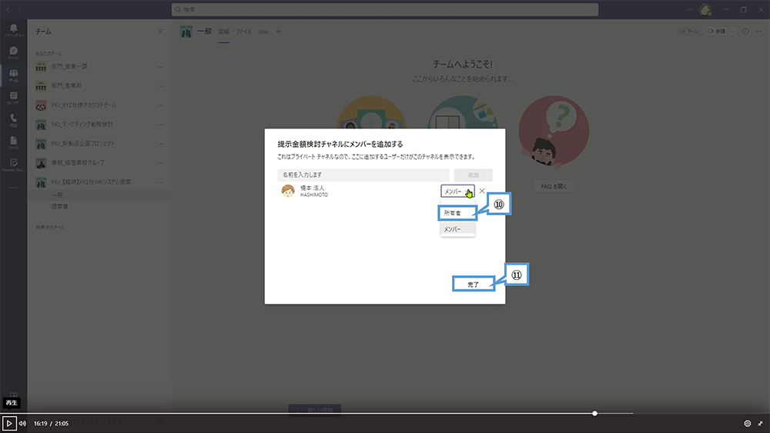This screenshot has height=433, width=770.
Task: Open the Activity bell icon
Action: [13, 30]
